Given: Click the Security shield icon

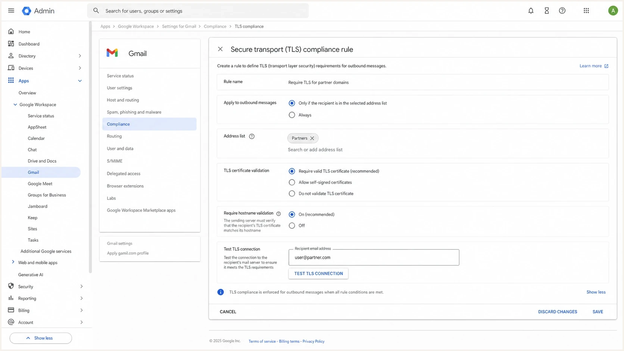Looking at the screenshot, I should [x=11, y=286].
